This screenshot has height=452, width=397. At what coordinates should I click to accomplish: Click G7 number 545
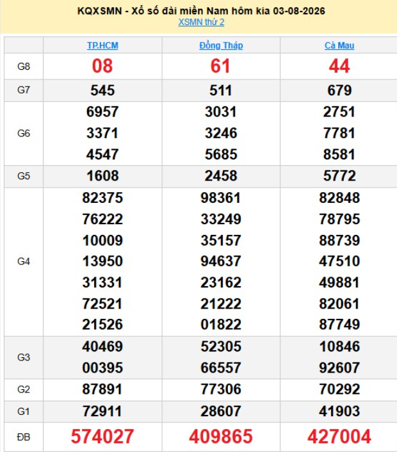[102, 90]
